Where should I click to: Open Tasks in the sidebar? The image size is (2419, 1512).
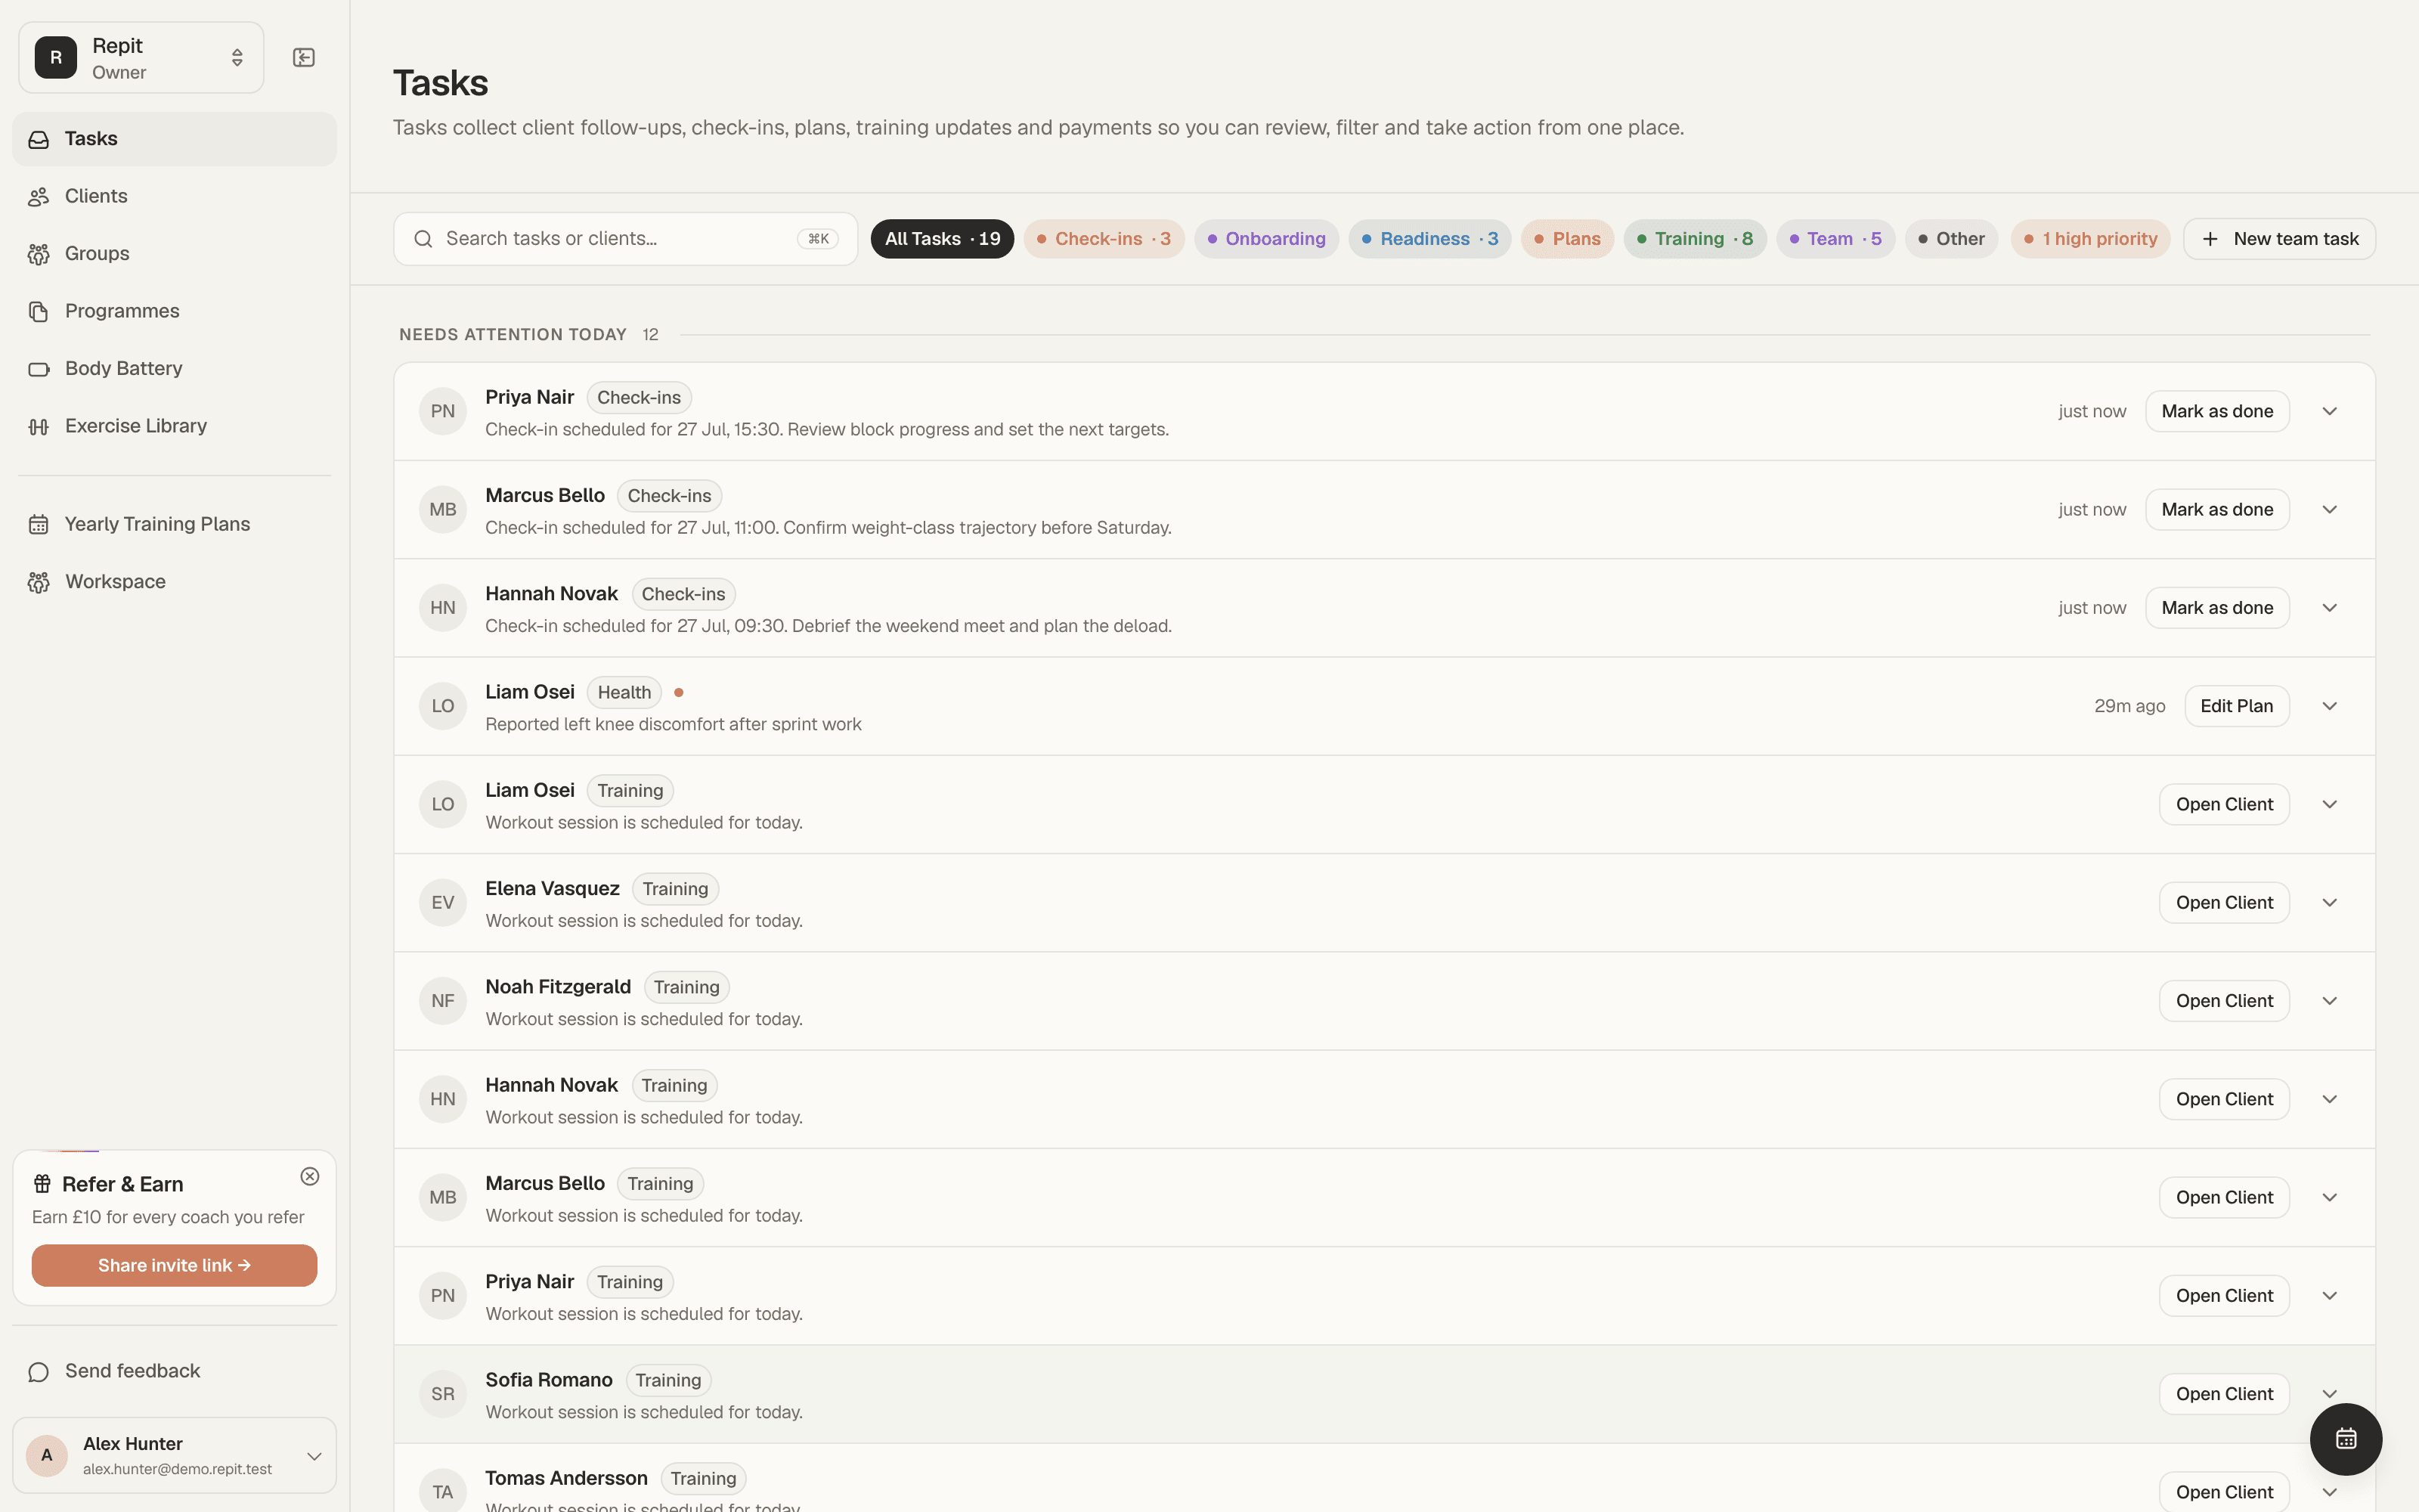174,139
